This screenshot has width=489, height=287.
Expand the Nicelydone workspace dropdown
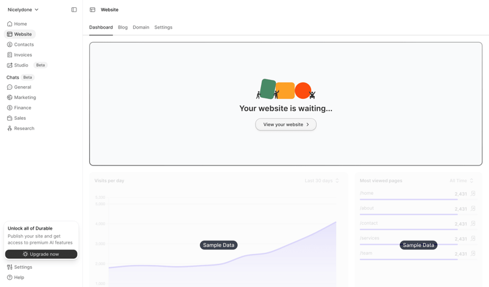23,10
